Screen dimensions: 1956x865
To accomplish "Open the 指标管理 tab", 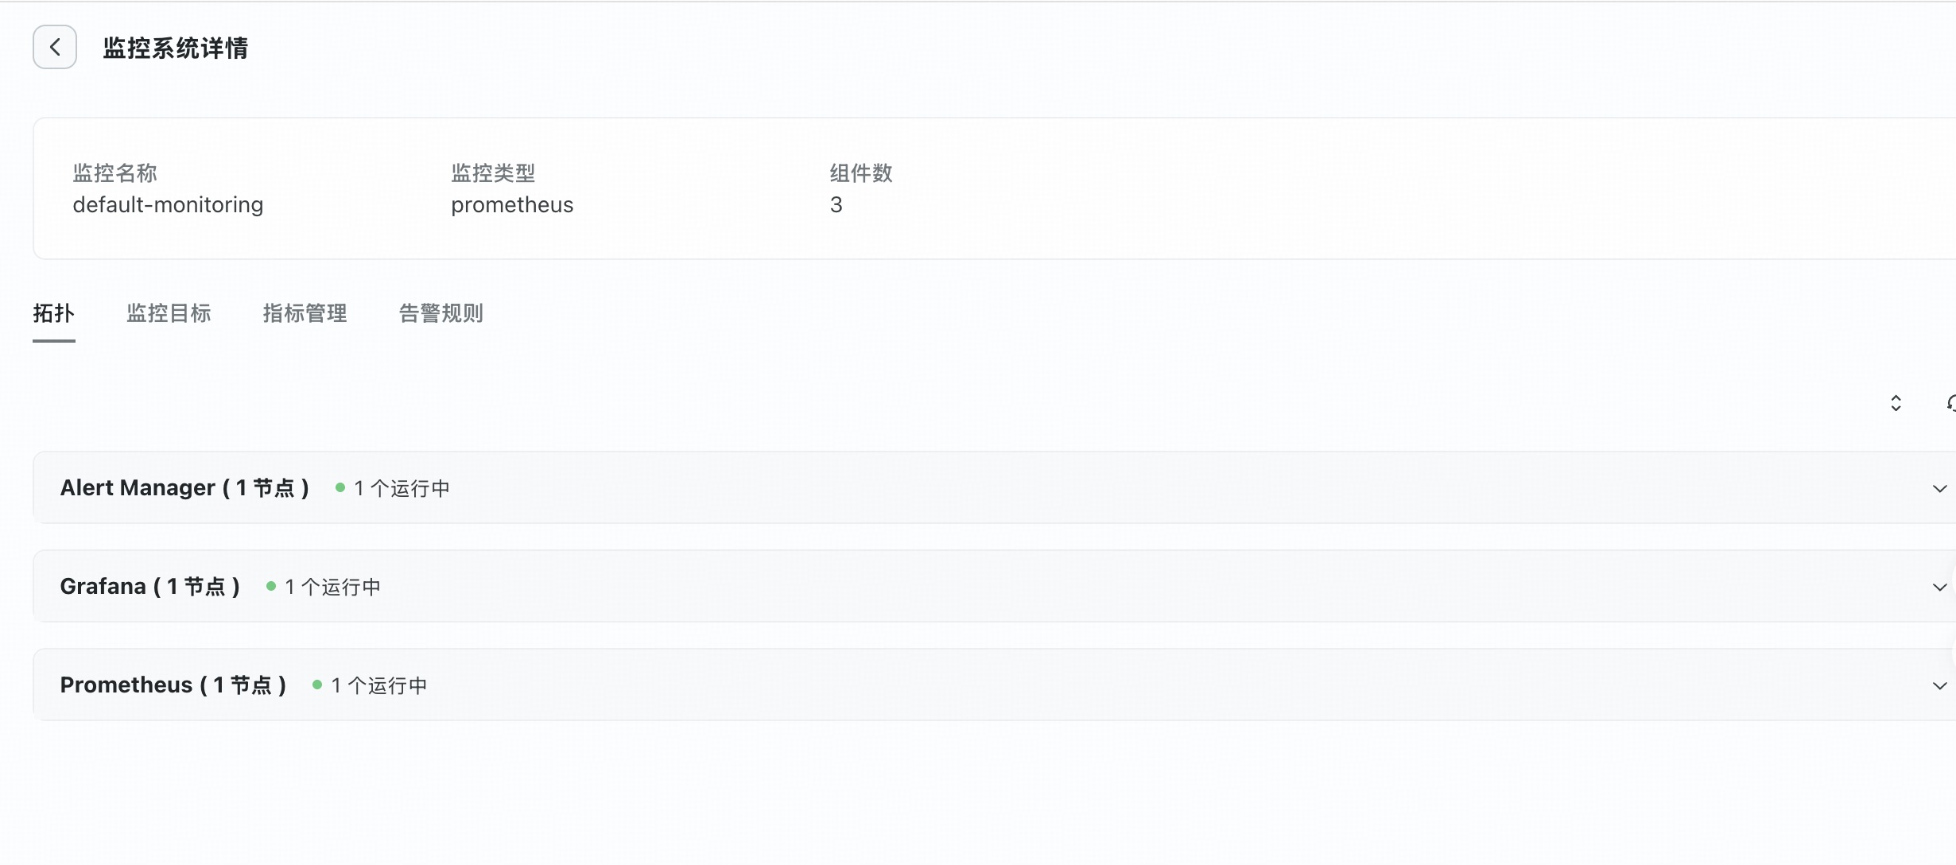I will pos(305,313).
